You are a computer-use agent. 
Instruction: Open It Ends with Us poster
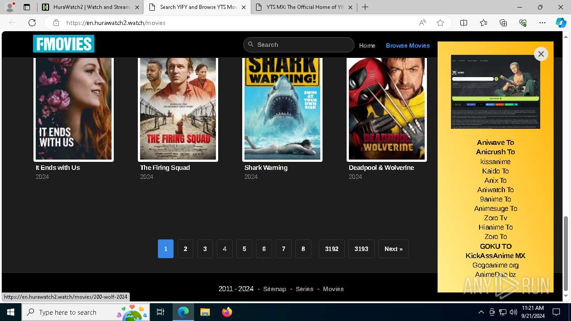74,108
